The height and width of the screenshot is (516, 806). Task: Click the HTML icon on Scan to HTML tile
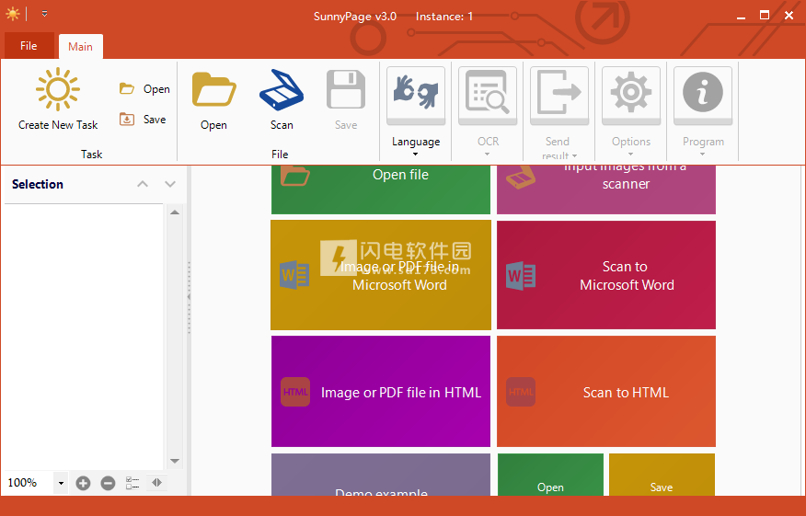[x=521, y=392]
